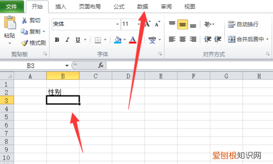Switch to the 数据 Data tab

[x=142, y=7]
